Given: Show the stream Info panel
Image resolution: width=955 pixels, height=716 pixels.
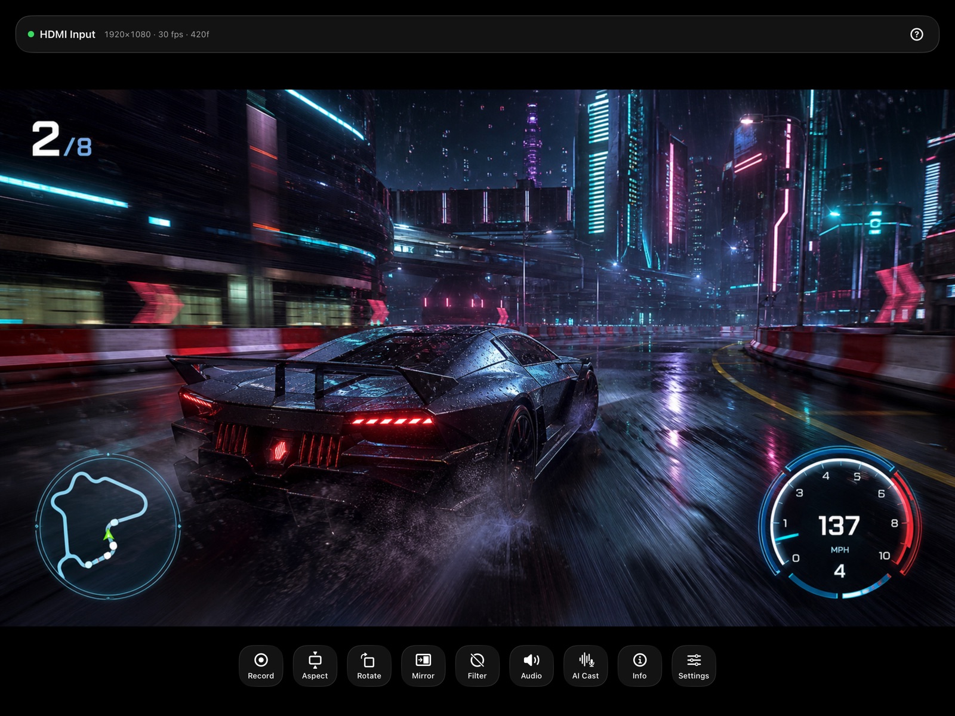Looking at the screenshot, I should 640,666.
